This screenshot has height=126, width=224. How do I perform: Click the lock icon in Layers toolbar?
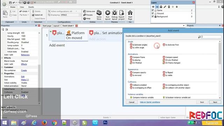click(161, 7)
